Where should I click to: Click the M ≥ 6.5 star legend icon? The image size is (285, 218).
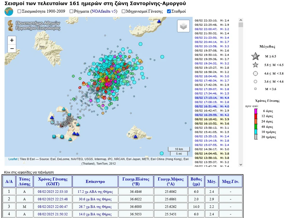[x=255, y=56]
